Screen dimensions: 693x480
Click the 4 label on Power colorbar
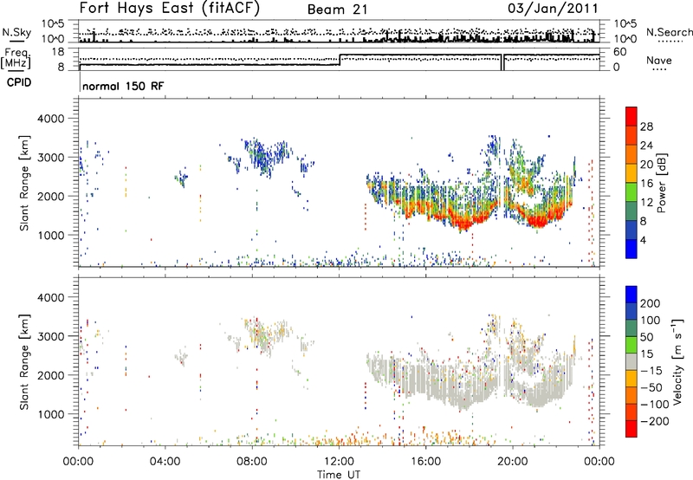pyautogui.click(x=644, y=241)
